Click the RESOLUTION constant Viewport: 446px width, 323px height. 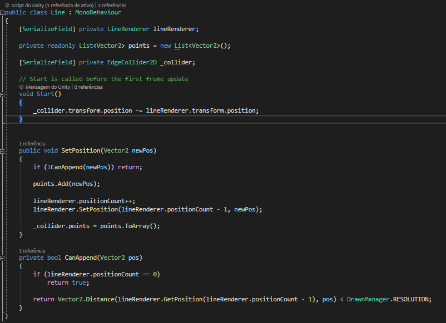point(411,299)
